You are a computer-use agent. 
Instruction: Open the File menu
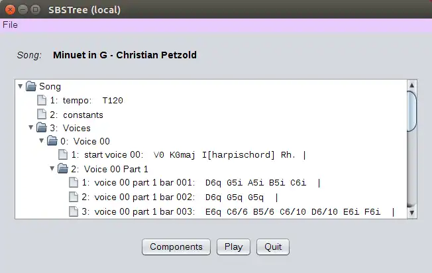[10, 25]
